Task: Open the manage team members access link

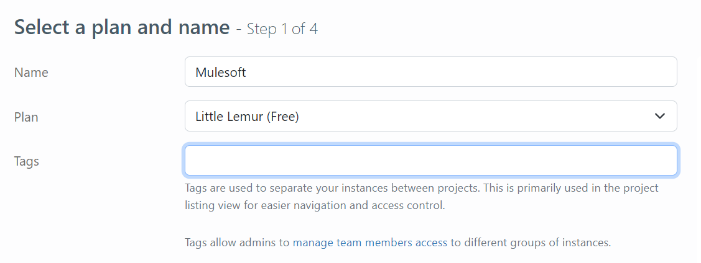Action: tap(370, 243)
